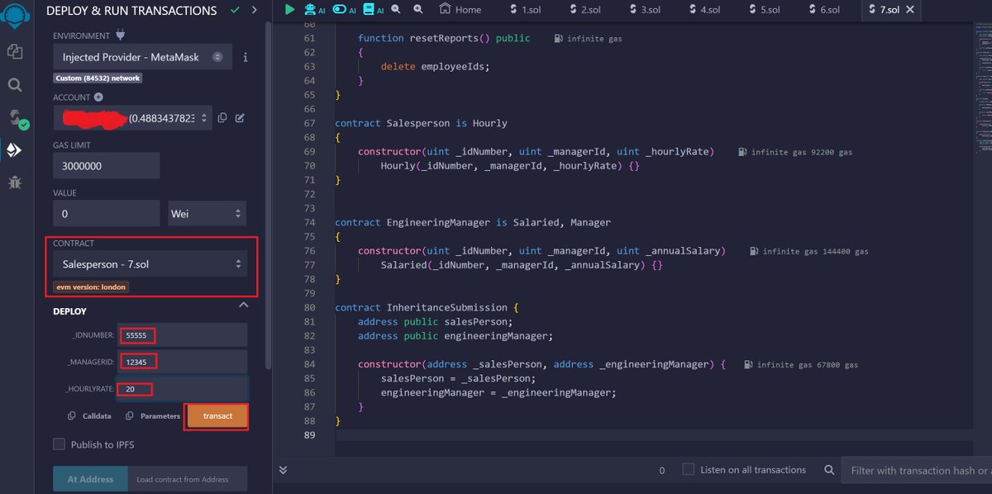Click the side panel vertical scrollbar
This screenshot has height=494, width=992.
pos(267,194)
